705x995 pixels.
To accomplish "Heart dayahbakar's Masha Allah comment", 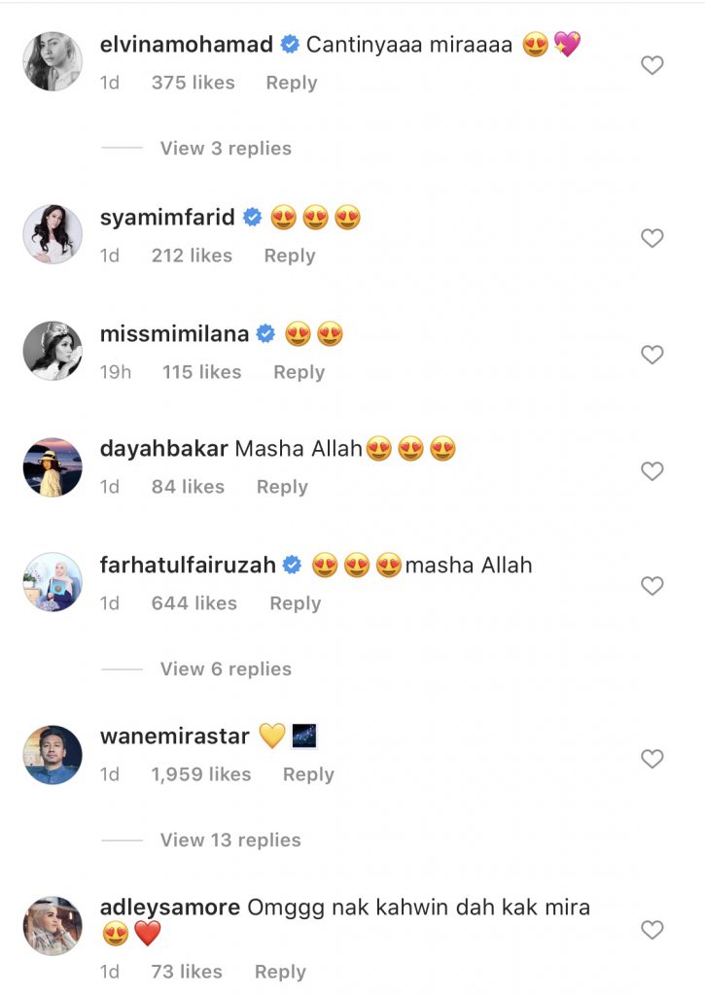I will pyautogui.click(x=652, y=471).
